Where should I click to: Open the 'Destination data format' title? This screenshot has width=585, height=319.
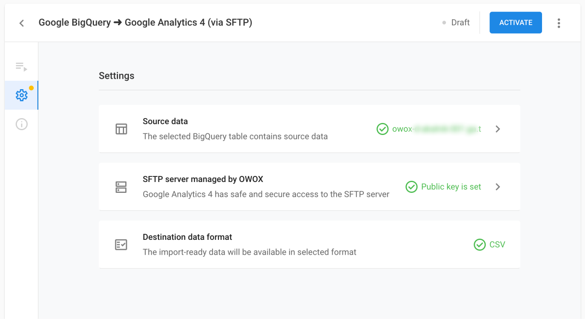188,237
